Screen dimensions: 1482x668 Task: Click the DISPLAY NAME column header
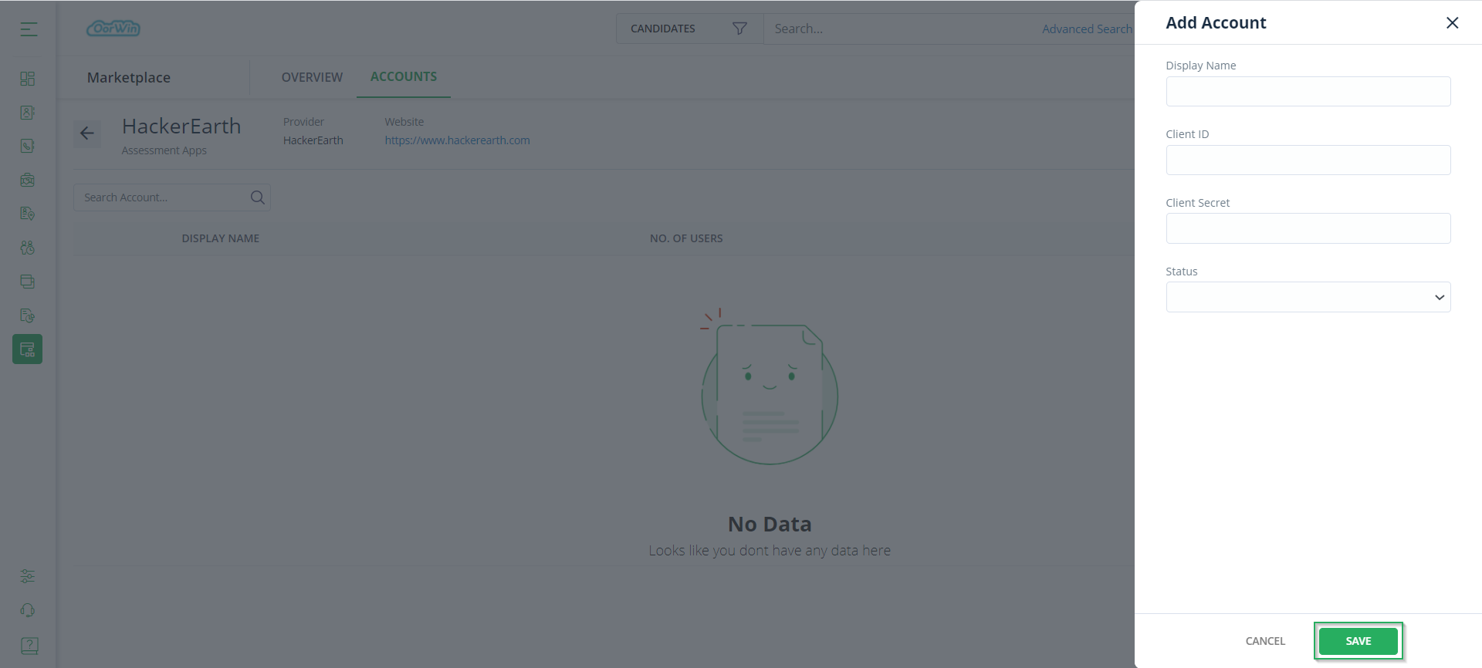click(x=221, y=238)
